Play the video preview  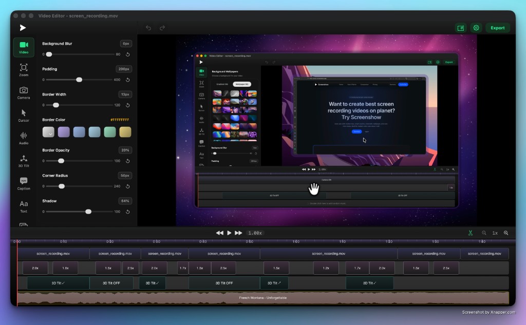(229, 233)
